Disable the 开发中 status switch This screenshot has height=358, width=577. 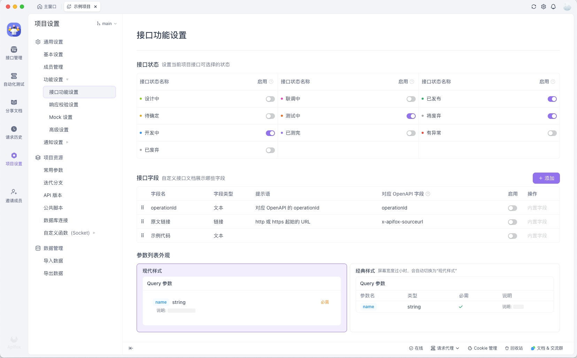[x=270, y=133]
